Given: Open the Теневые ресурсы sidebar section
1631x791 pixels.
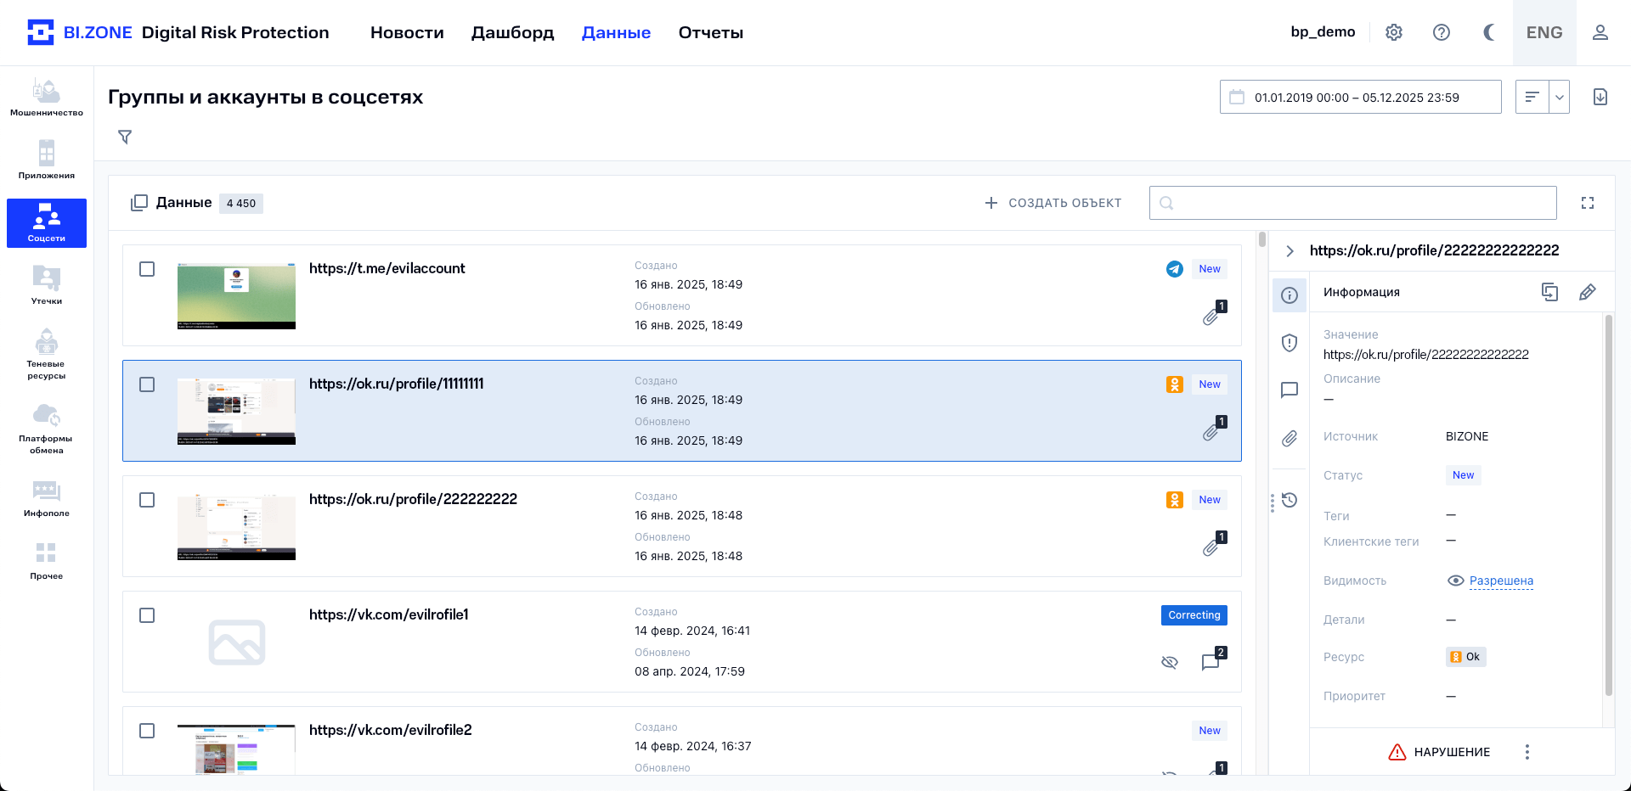Looking at the screenshot, I should (x=47, y=353).
